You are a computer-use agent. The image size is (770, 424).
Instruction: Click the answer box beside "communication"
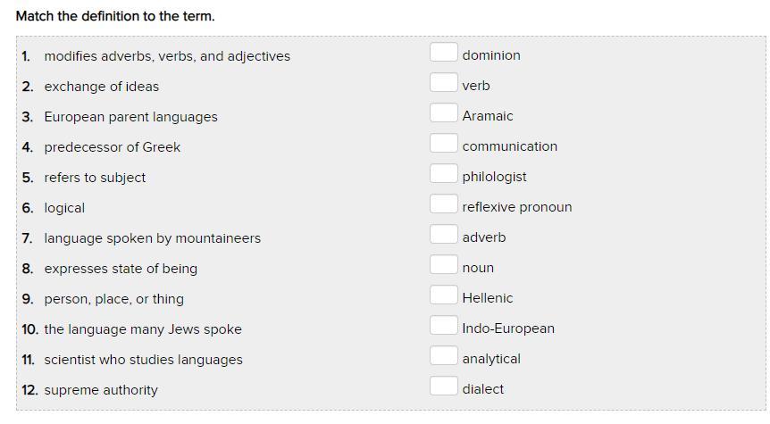point(443,144)
